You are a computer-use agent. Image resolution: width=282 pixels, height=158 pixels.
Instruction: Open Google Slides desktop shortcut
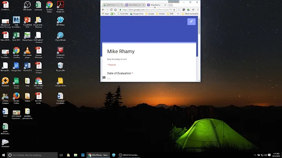point(60,82)
